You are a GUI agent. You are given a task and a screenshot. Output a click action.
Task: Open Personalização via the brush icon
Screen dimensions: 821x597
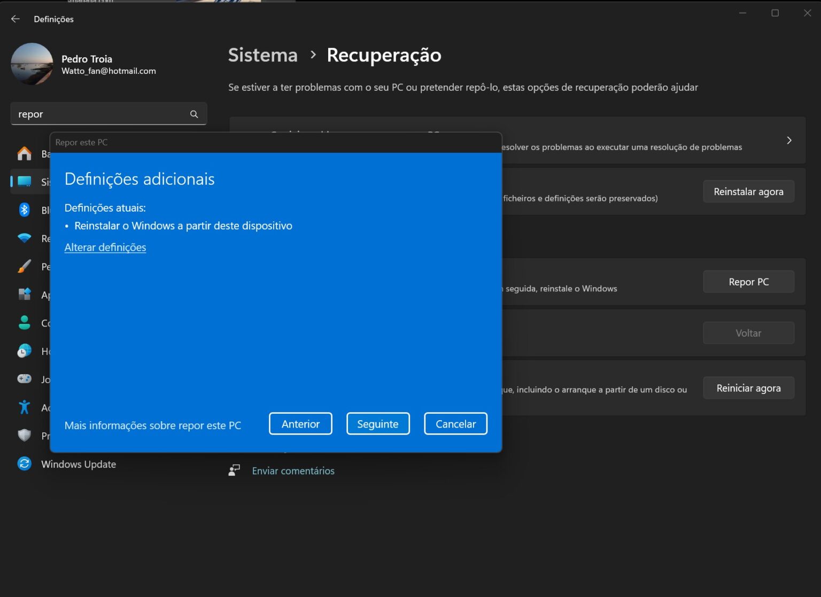pos(25,266)
